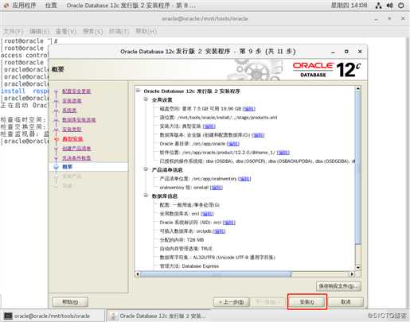Image resolution: width=410 pixels, height=322 pixels.
Task: Open the 位置 menu in the top panel
Action: 51,6
